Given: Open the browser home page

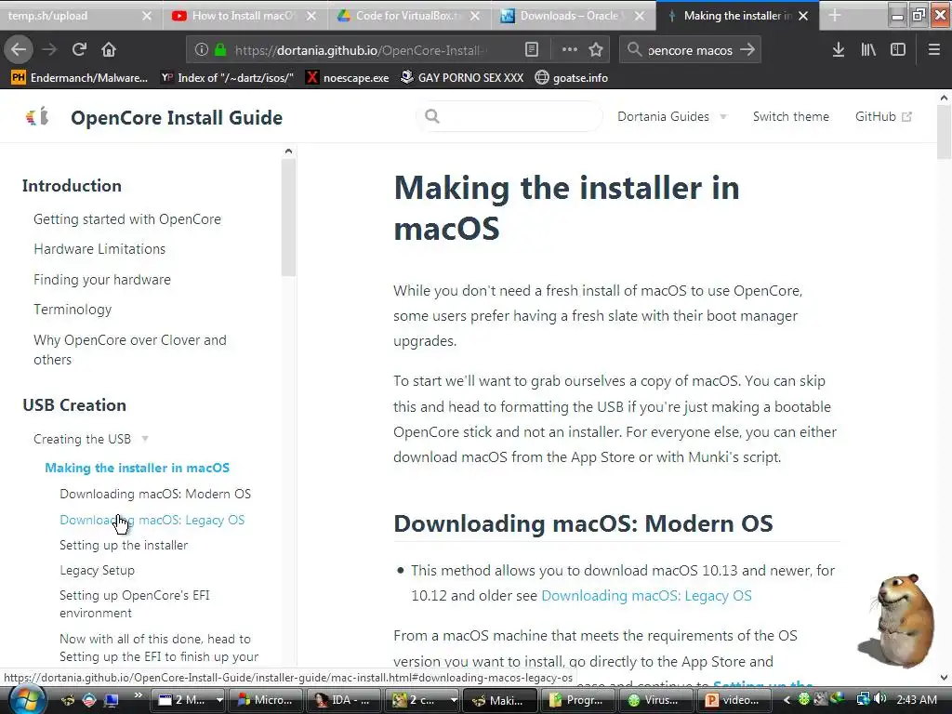Looking at the screenshot, I should (x=109, y=49).
